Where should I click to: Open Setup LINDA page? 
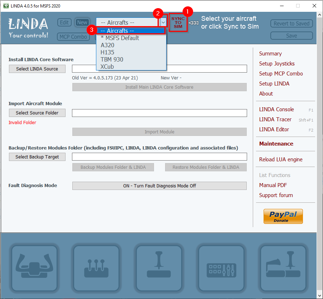coord(274,84)
